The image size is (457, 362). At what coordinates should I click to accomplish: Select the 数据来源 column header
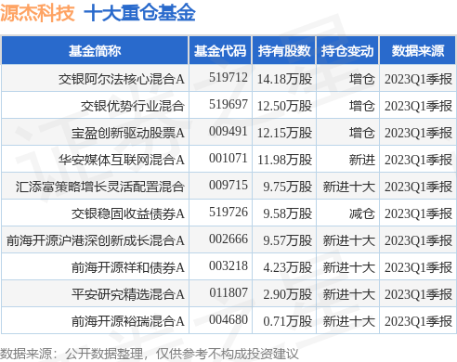coord(418,50)
